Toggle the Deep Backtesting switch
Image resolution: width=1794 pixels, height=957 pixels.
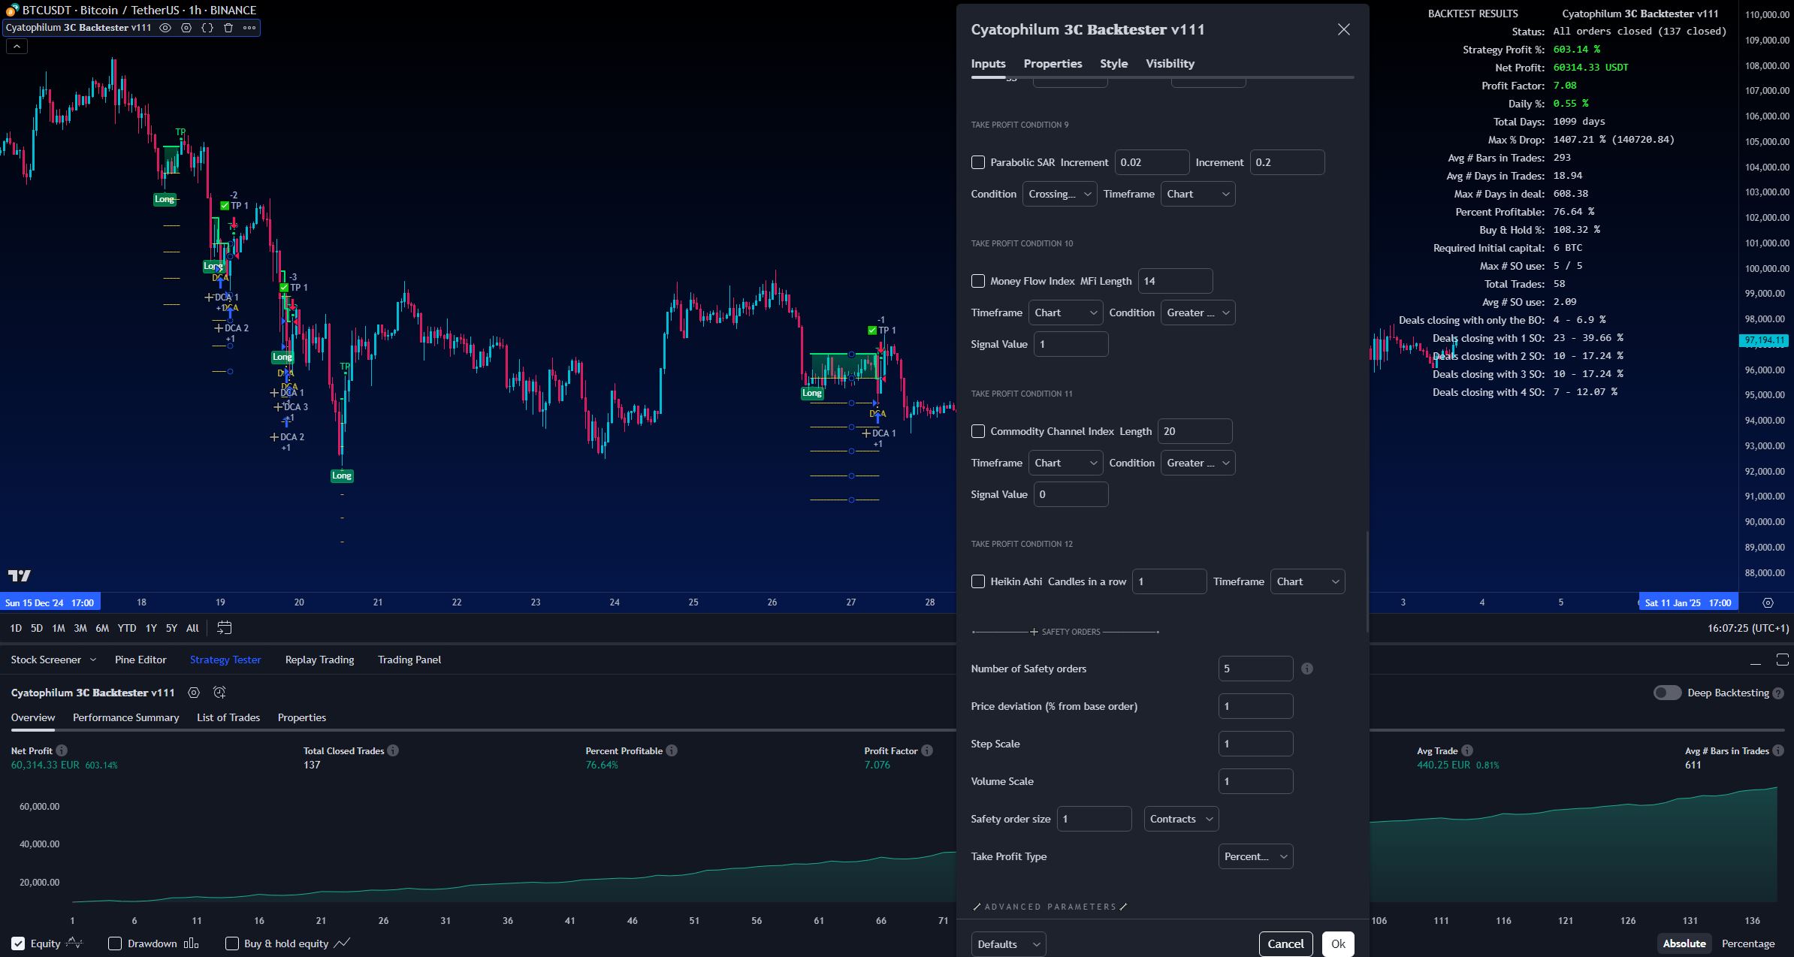coord(1667,693)
